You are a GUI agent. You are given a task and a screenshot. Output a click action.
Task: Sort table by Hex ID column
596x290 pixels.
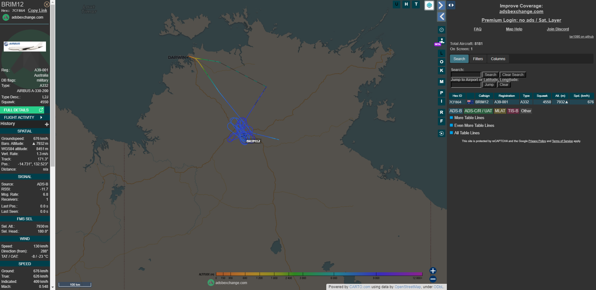coord(457,96)
